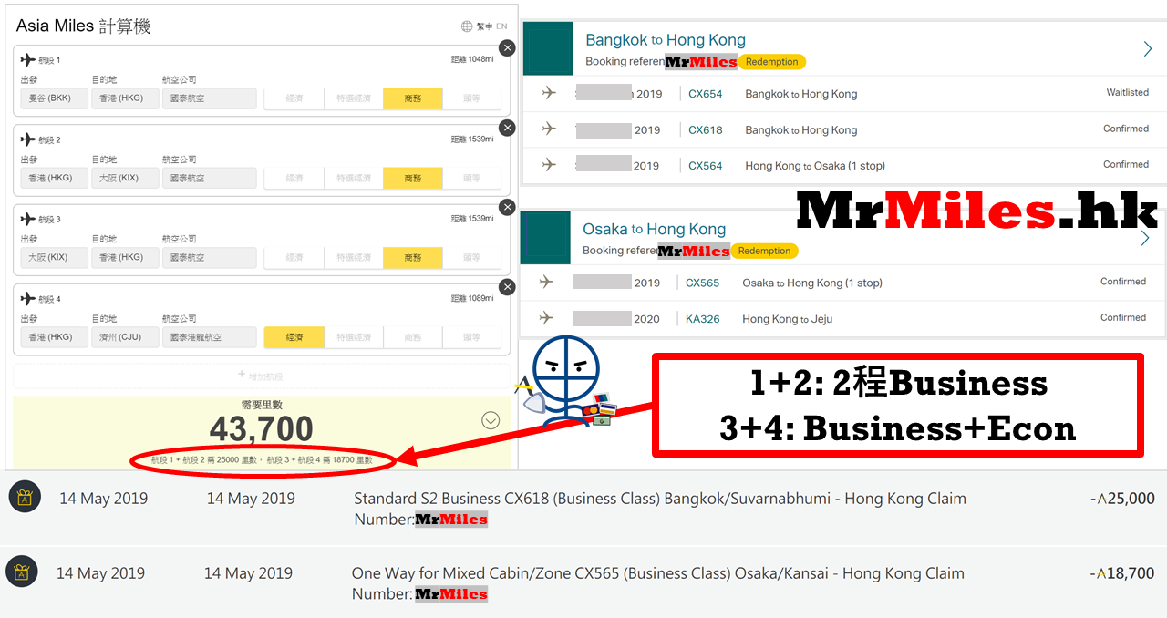Viewport: 1167px width, 618px height.
Task: Open the Bangkok to Hong Kong booking thumbnail
Action: [548, 48]
